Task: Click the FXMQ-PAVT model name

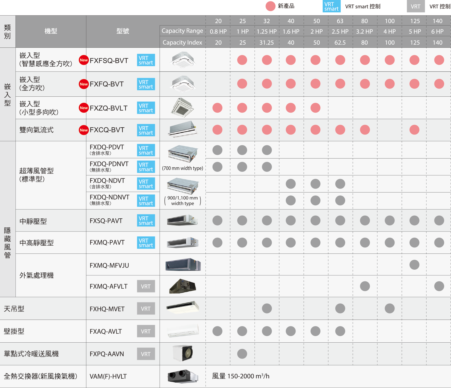Action: click(107, 242)
